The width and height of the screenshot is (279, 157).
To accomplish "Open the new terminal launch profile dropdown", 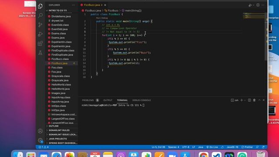I will tap(245, 100).
